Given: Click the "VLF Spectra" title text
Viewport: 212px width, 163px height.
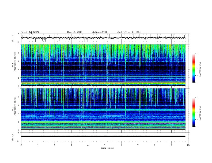Looking at the screenshot, I should pos(30,32).
